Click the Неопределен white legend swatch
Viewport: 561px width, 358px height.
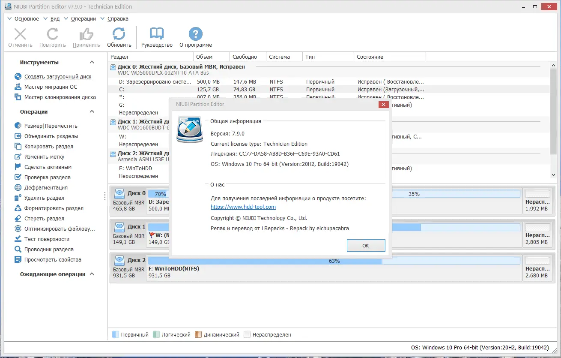(x=247, y=334)
